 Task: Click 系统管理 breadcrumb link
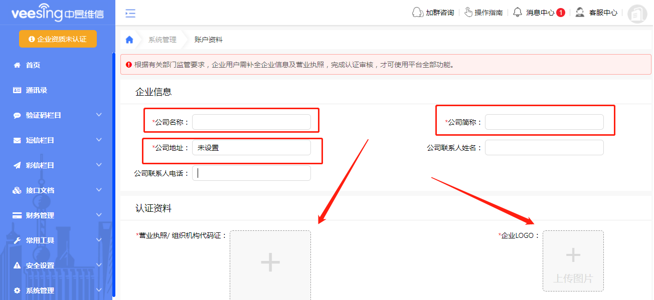click(x=162, y=40)
